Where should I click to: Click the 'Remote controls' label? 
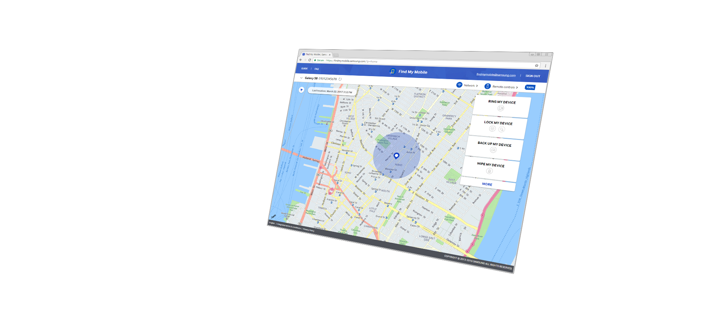tap(503, 87)
